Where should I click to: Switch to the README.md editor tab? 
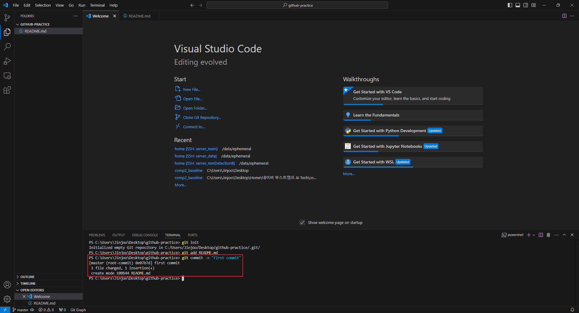click(x=139, y=16)
